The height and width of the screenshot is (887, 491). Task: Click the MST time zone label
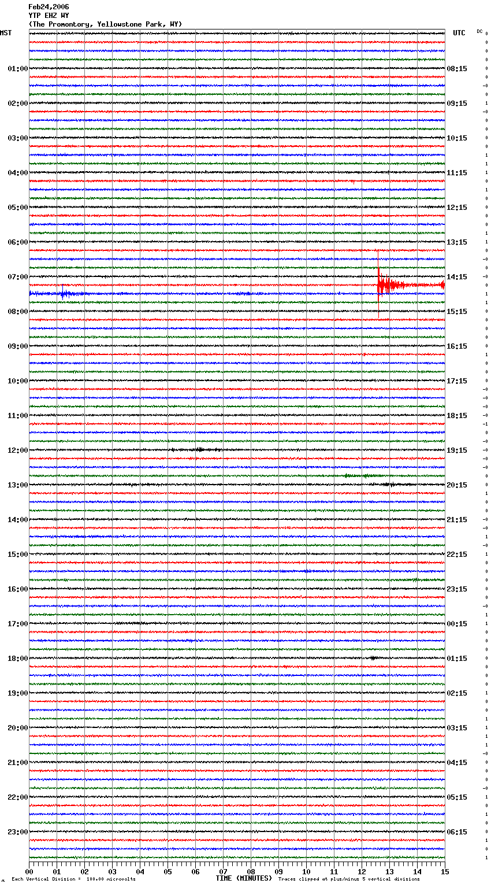coord(6,33)
